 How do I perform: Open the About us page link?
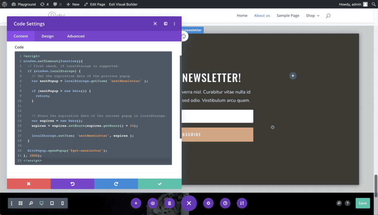tap(262, 15)
